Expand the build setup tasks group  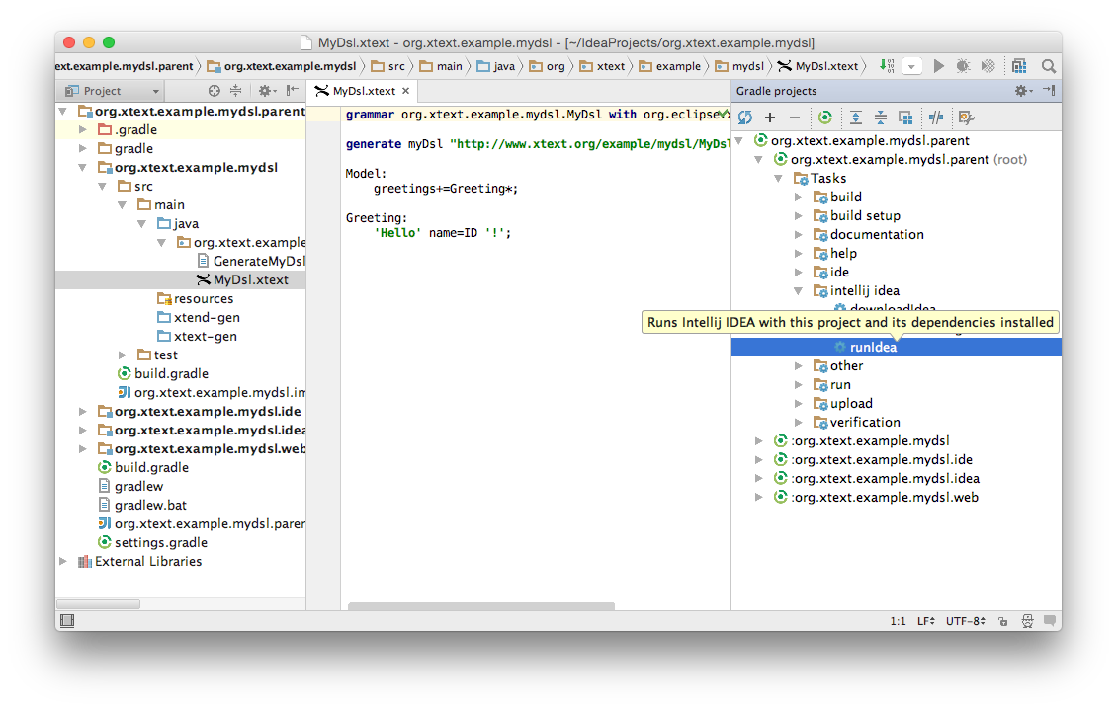click(799, 215)
